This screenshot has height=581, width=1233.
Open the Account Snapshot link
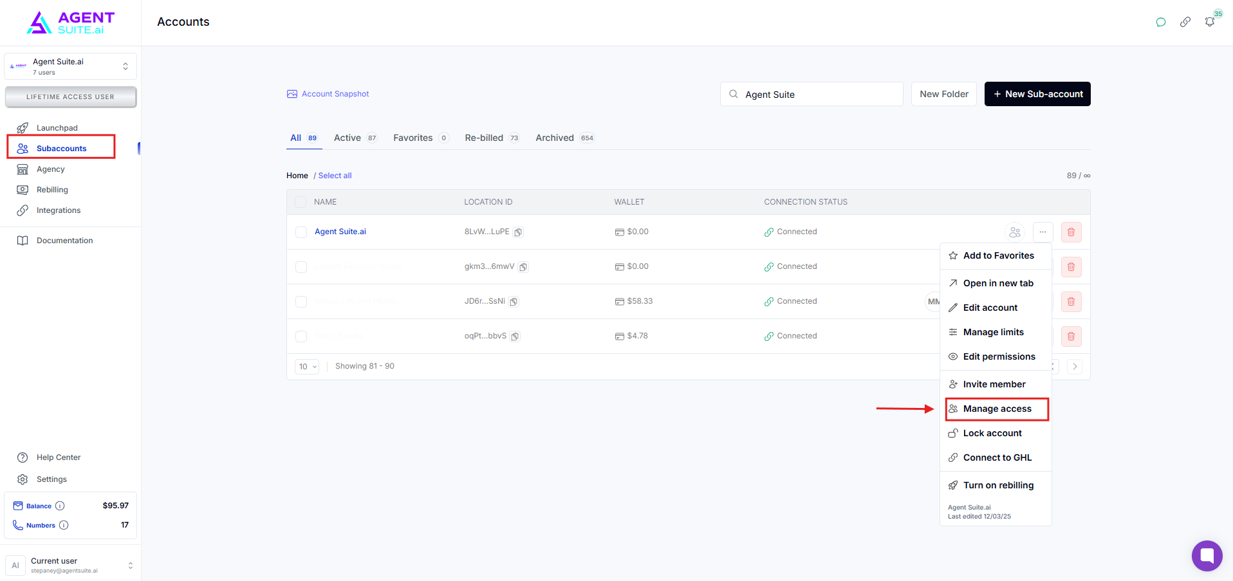point(328,94)
